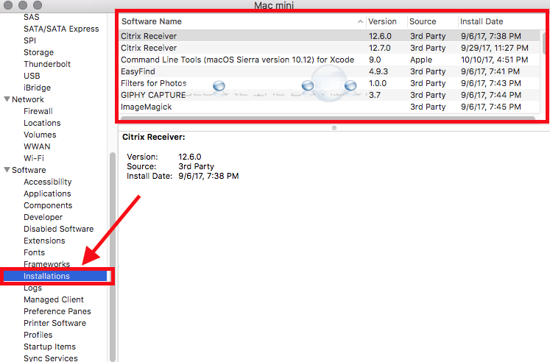
Task: Click the detail pane Install Date value
Action: pos(208,176)
